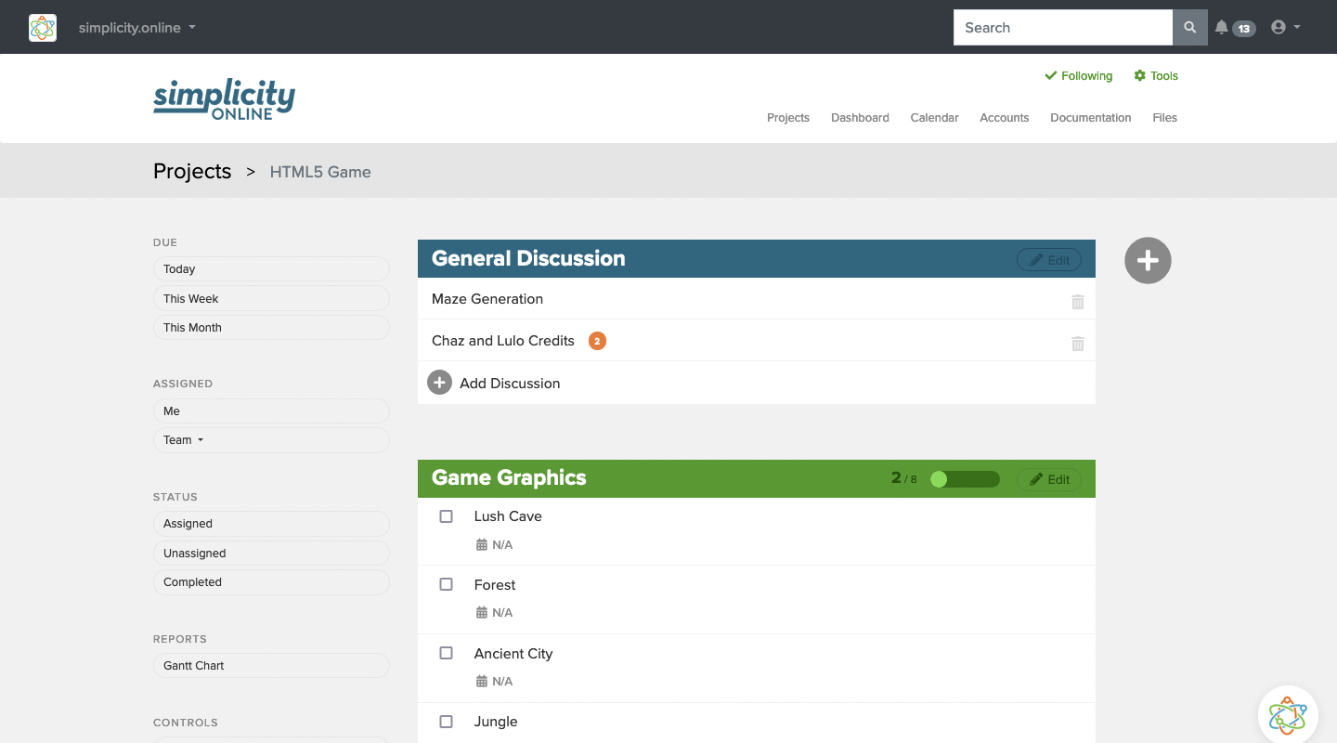Viewport: 1337px width, 743px height.
Task: Click the Simplicity Online logo
Action: (224, 99)
